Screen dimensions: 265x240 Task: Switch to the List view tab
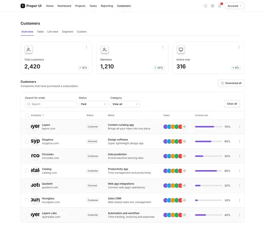53,31
